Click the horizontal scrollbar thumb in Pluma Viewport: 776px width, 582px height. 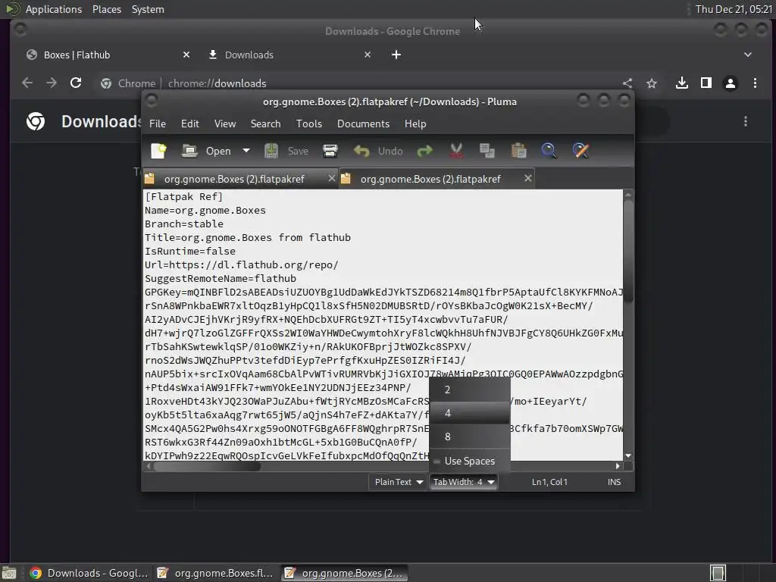pyautogui.click(x=206, y=466)
